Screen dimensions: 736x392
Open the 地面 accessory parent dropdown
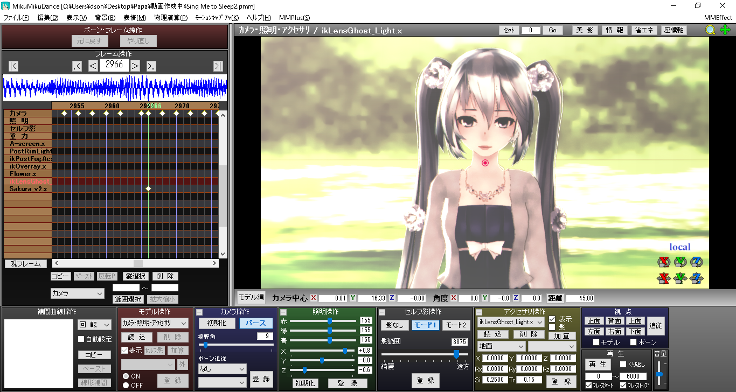tap(501, 346)
